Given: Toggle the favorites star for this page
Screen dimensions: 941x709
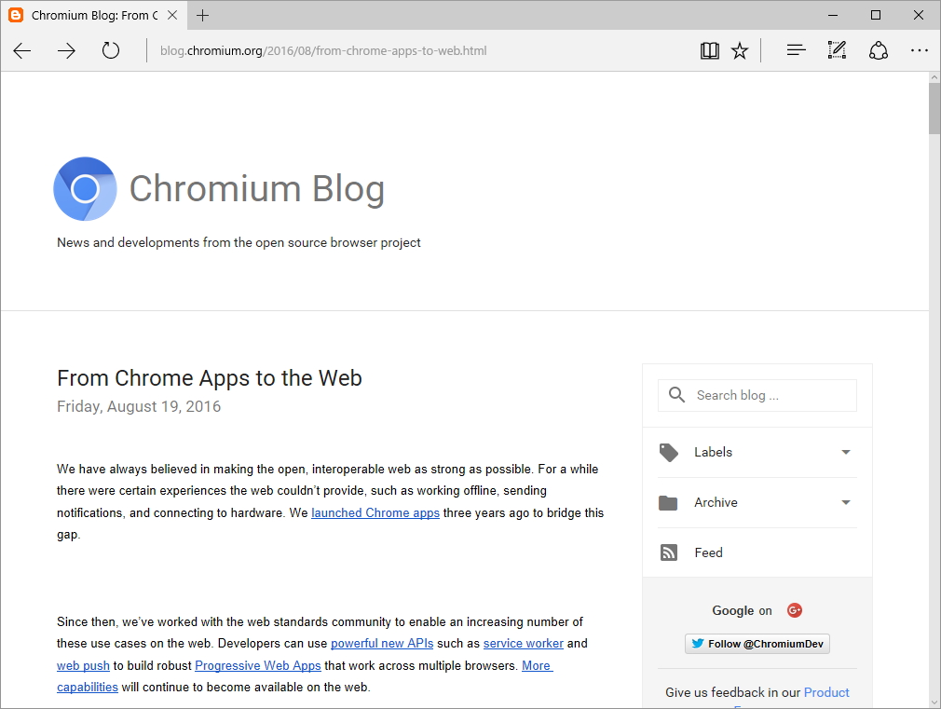Looking at the screenshot, I should pos(739,50).
